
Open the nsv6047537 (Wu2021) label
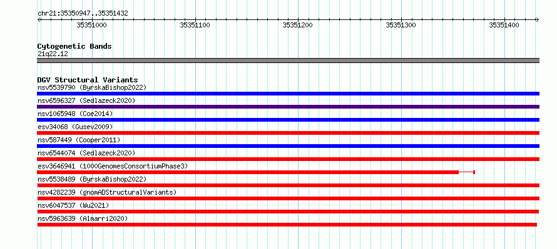tap(73, 205)
